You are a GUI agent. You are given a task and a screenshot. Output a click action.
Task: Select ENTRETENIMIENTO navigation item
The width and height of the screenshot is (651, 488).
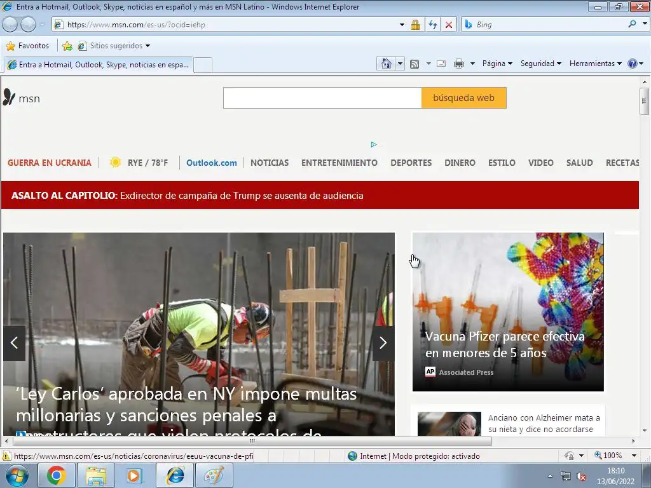point(339,163)
